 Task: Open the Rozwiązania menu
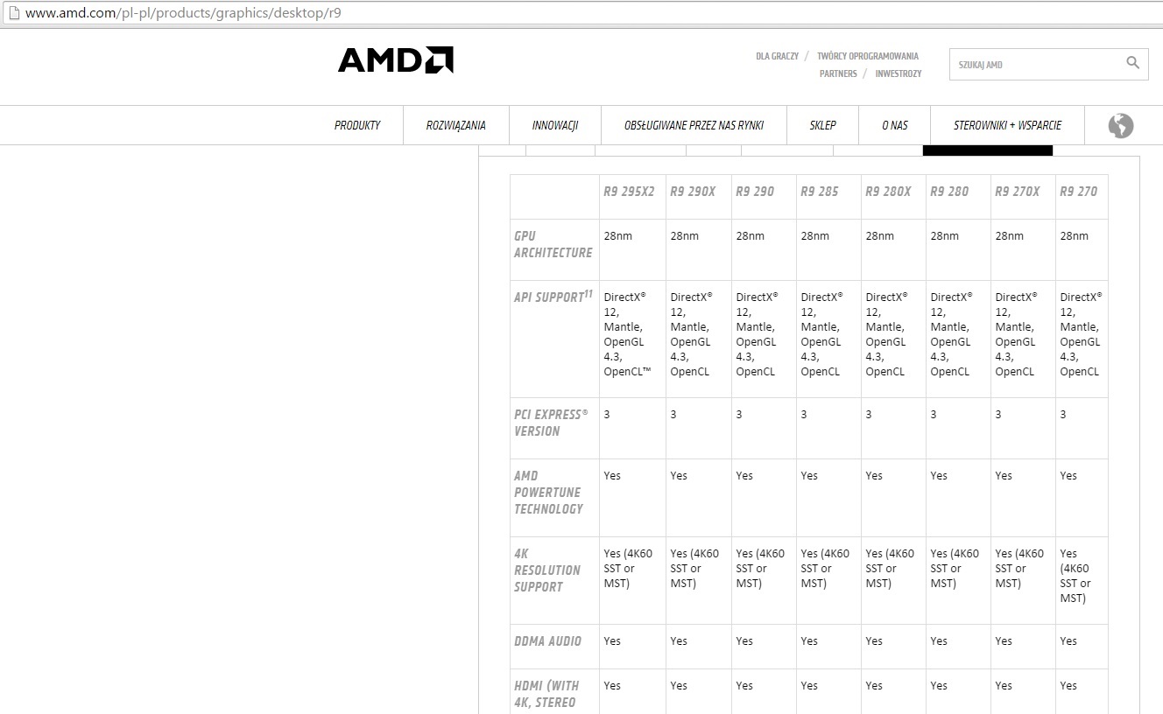(x=455, y=126)
